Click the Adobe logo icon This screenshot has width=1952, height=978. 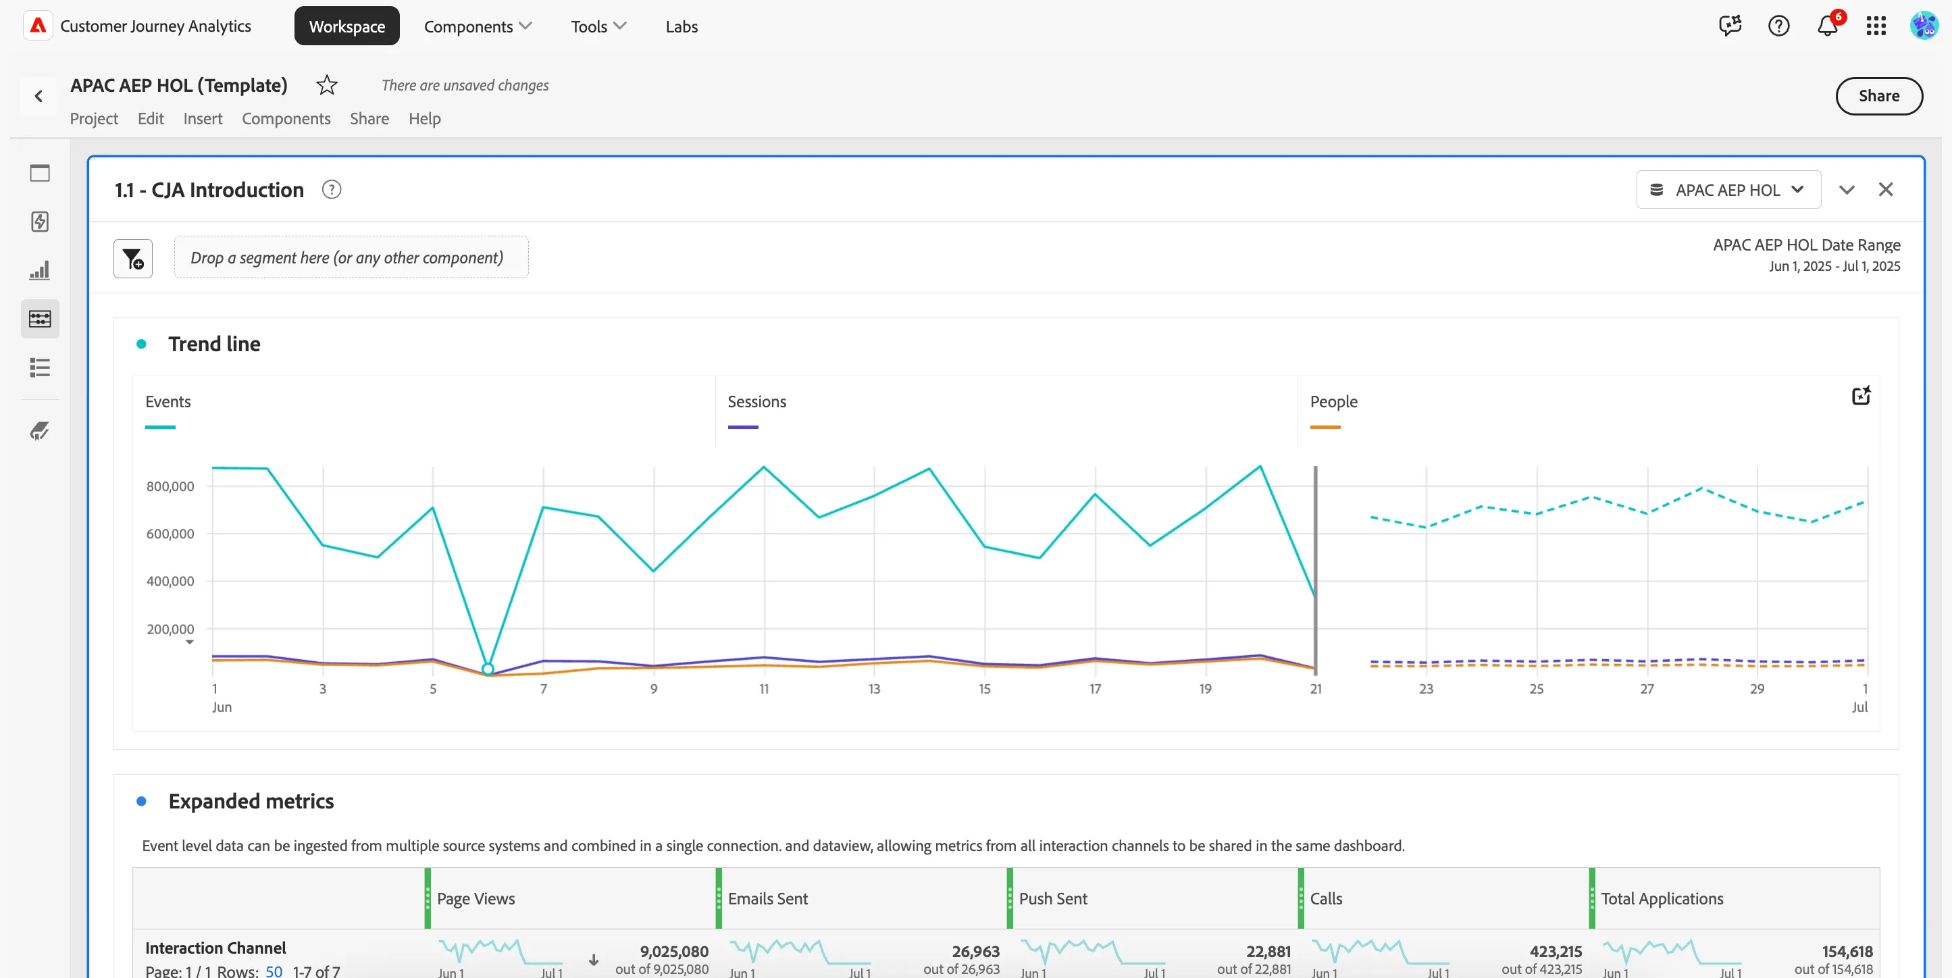click(38, 26)
